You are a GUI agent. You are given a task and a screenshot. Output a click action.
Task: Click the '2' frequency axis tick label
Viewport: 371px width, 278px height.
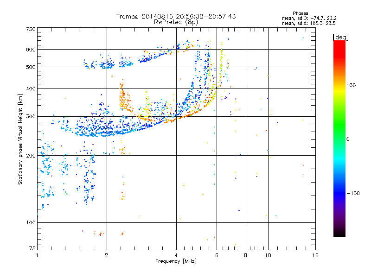(107, 255)
